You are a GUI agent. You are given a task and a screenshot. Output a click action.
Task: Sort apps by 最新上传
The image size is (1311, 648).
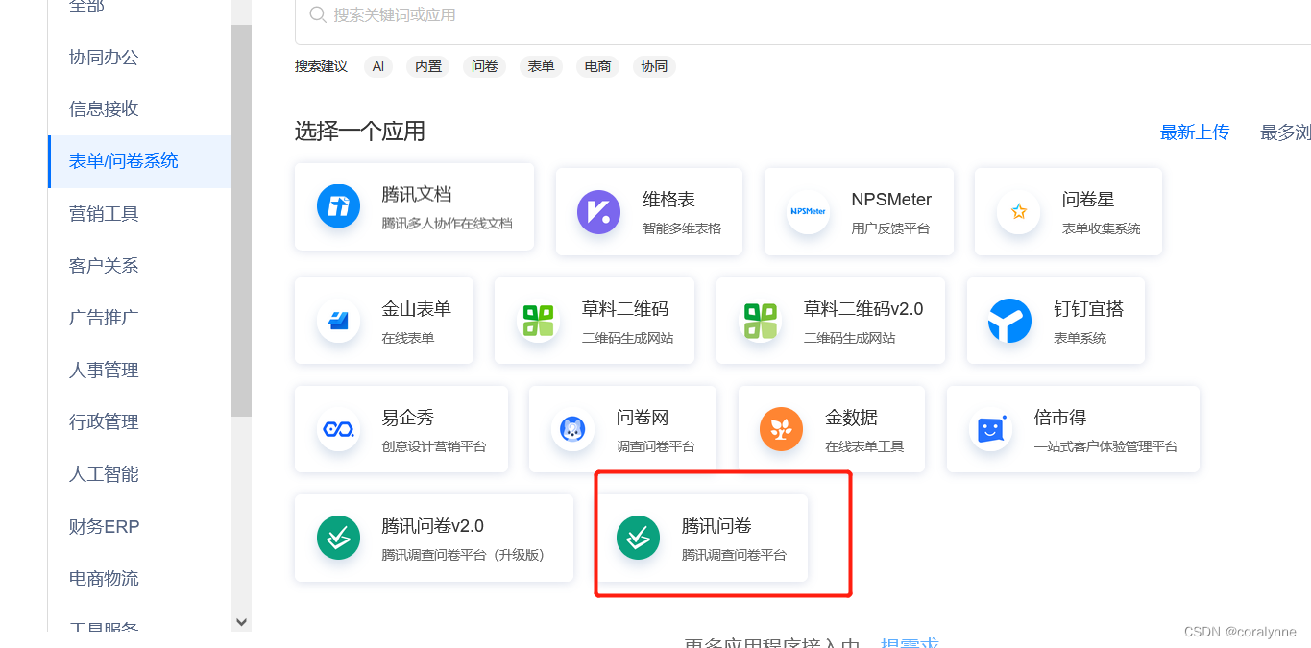(1195, 132)
